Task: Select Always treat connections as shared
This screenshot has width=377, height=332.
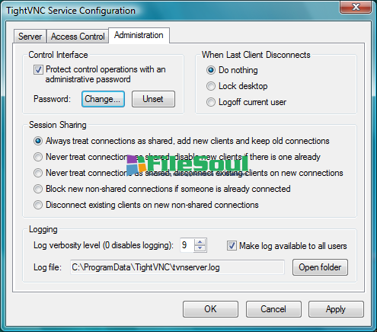Action: point(38,141)
